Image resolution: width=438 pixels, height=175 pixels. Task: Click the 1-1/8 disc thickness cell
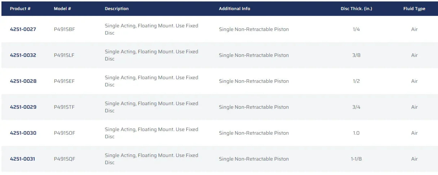pos(356,159)
